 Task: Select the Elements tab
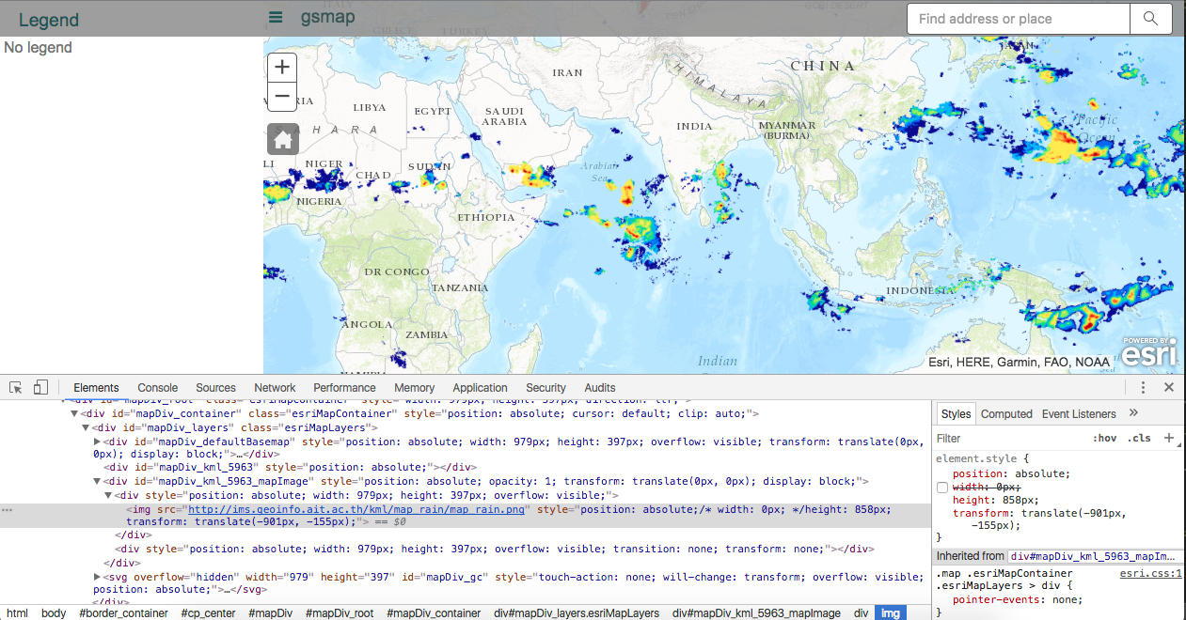point(96,387)
